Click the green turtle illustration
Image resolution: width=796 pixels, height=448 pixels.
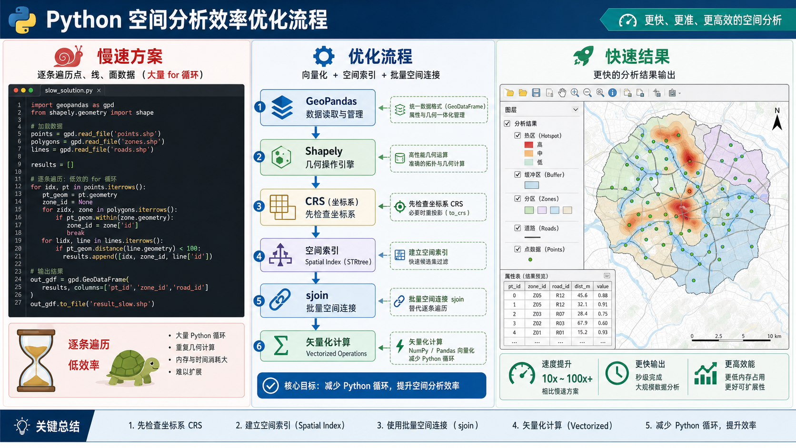point(133,368)
